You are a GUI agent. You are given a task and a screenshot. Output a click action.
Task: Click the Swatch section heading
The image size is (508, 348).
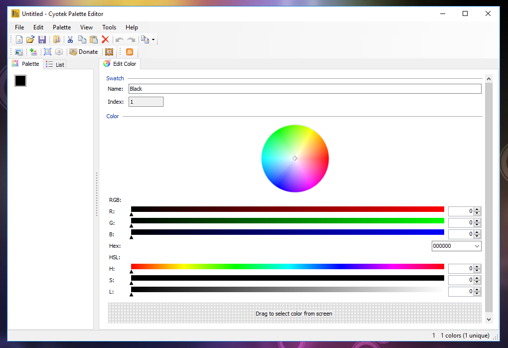[x=115, y=78]
